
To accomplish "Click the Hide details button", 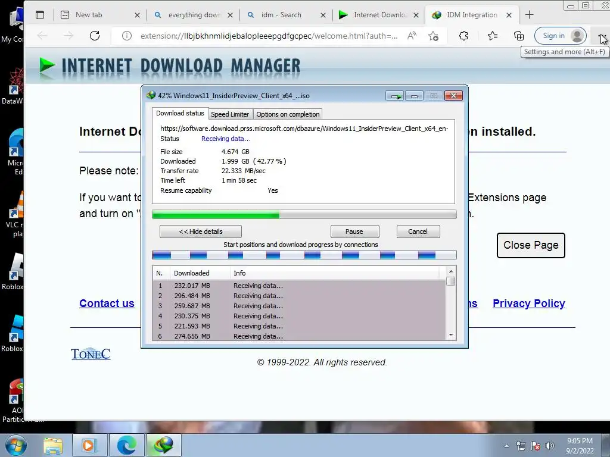I will (x=200, y=231).
